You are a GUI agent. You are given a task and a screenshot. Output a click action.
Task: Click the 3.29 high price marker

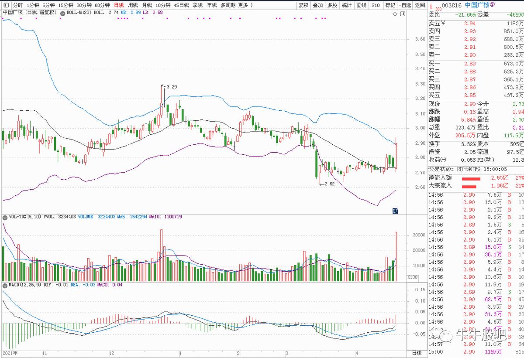172,87
